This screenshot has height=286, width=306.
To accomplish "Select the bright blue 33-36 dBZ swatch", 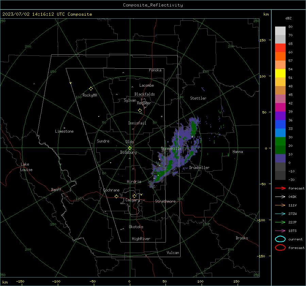I will click(280, 124).
